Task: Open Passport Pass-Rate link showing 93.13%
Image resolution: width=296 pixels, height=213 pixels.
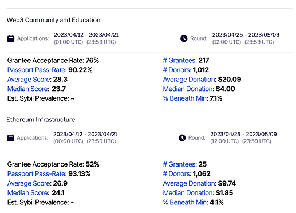Action: point(36,174)
